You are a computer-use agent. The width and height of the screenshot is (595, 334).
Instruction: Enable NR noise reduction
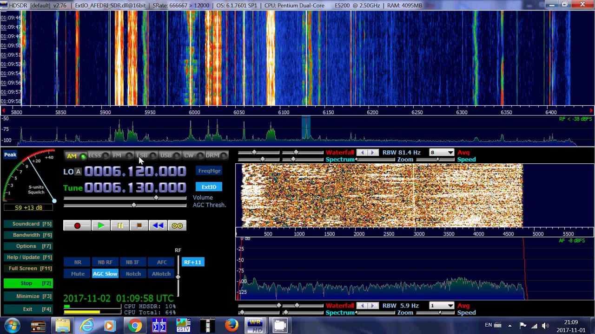[x=78, y=263]
